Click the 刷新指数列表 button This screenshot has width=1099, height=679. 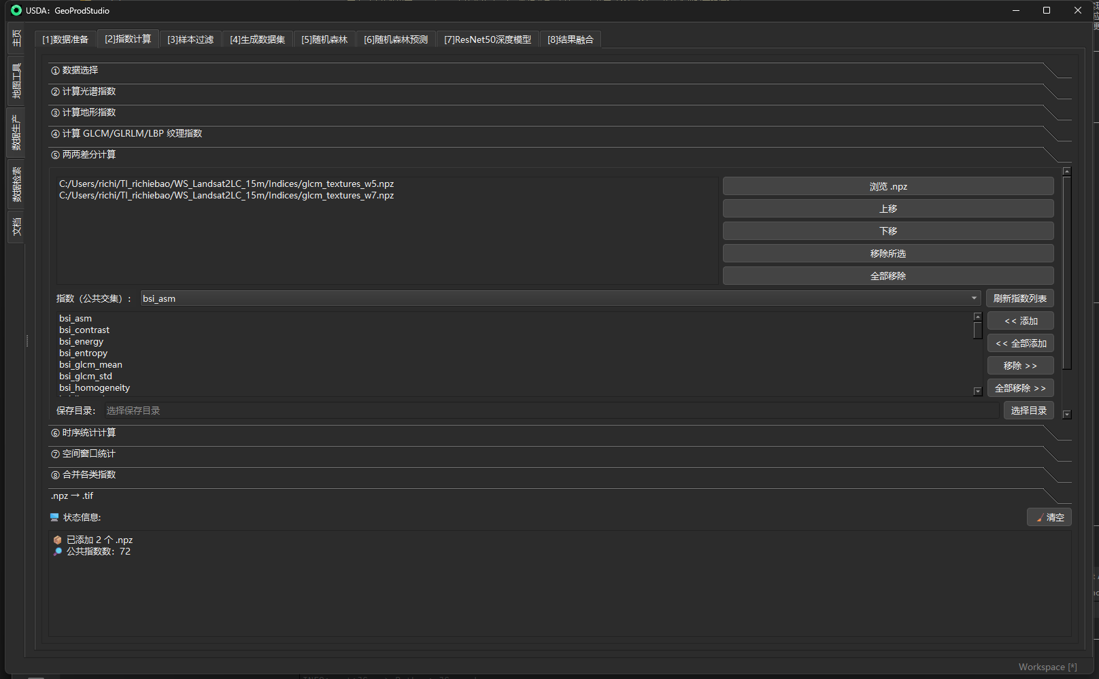pos(1019,298)
